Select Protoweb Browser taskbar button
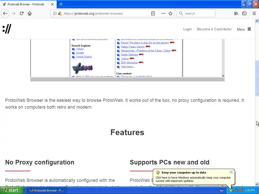Viewport: 259px width, 194px height. [47, 190]
